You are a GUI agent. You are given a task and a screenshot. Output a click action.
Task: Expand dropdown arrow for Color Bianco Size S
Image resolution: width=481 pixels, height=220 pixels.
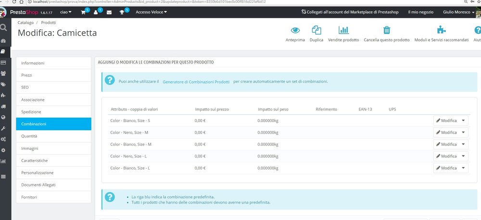[x=463, y=121]
